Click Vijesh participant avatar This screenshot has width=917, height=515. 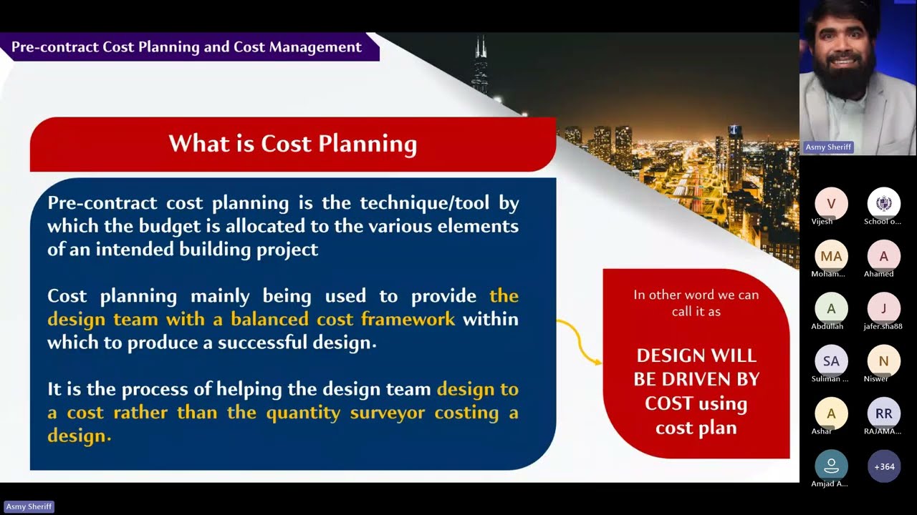point(831,204)
